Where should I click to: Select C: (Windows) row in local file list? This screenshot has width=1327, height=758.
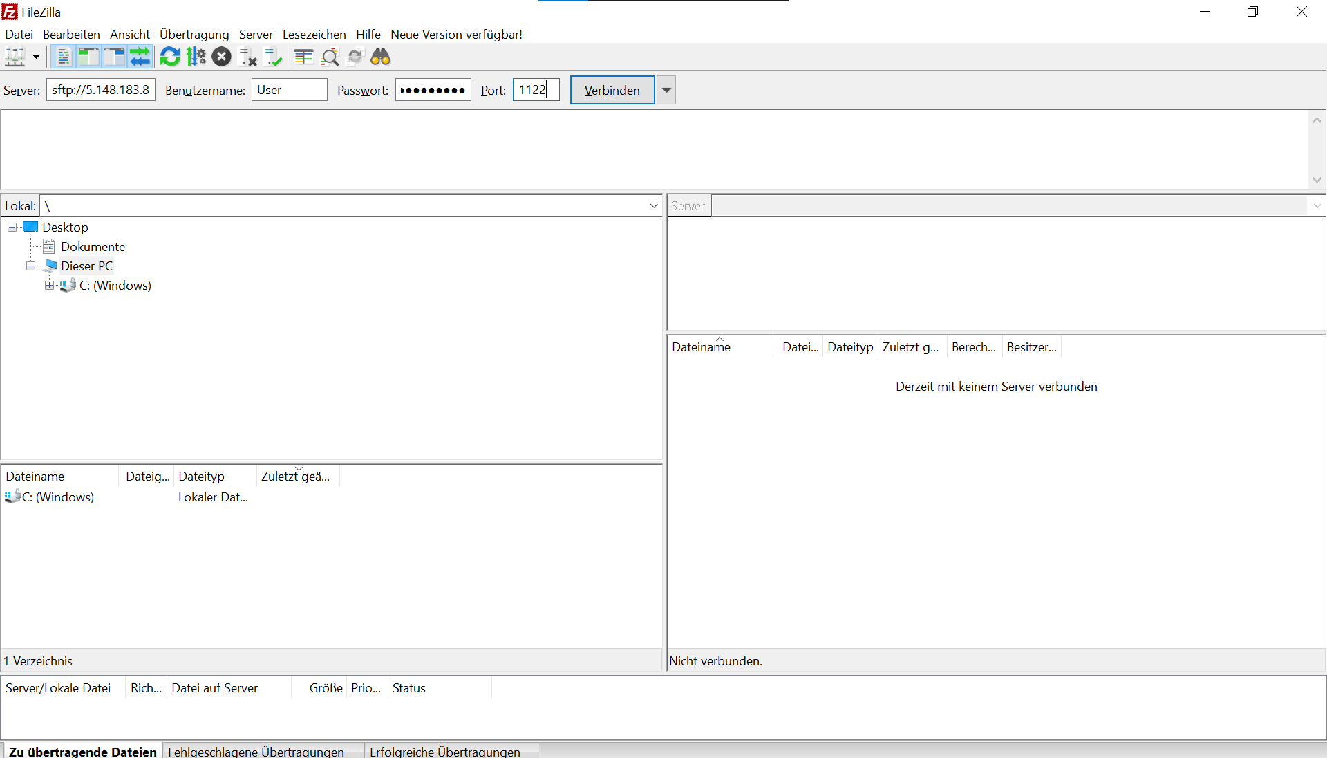(x=57, y=497)
